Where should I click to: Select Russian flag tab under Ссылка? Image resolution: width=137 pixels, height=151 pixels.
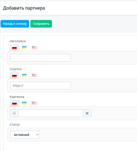[x=14, y=75]
